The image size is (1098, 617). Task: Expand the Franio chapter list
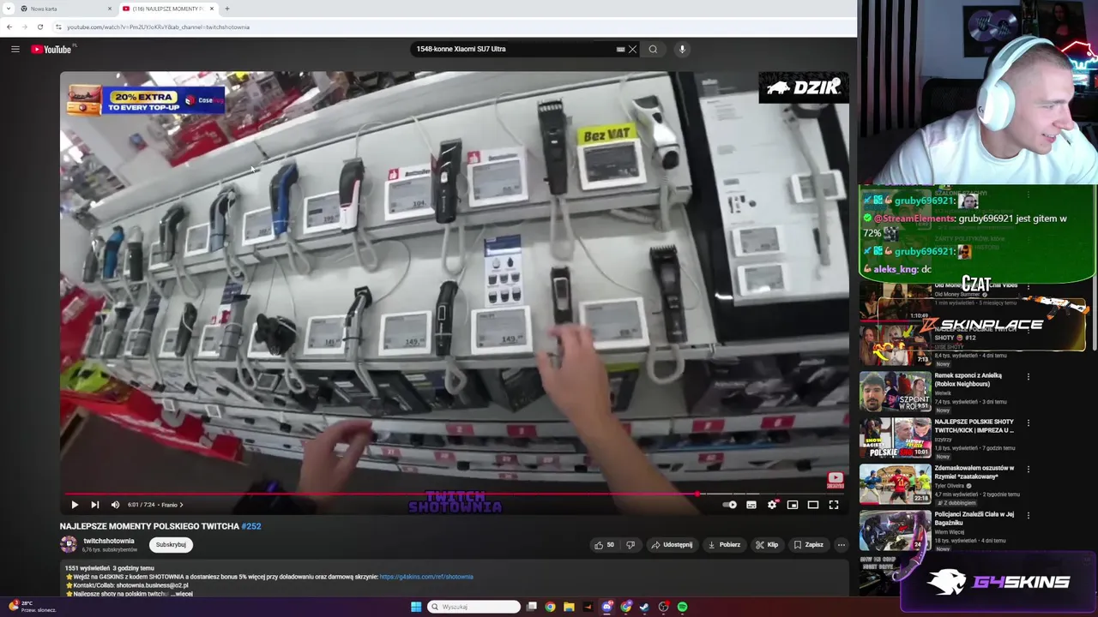click(x=172, y=505)
